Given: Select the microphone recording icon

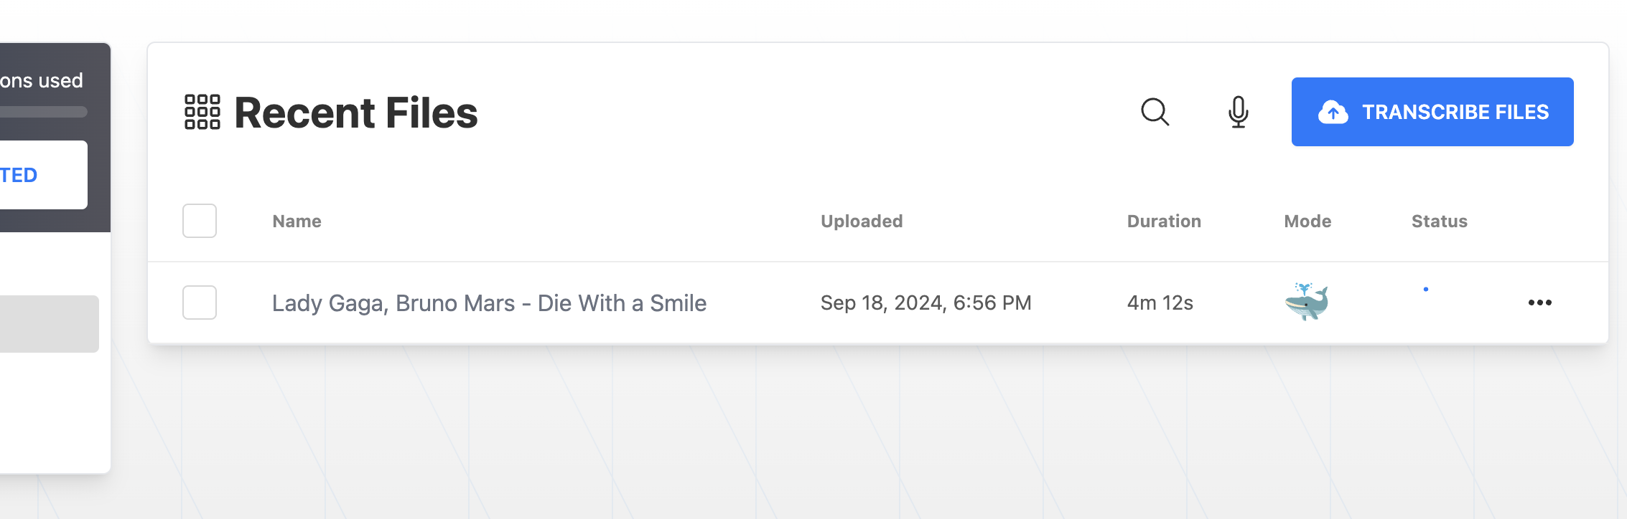Looking at the screenshot, I should (1237, 112).
